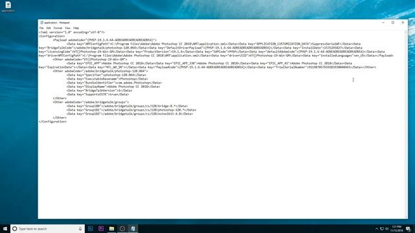Open the Format menu in Notepad
The height and width of the screenshot is (233, 415).
(x=58, y=28)
